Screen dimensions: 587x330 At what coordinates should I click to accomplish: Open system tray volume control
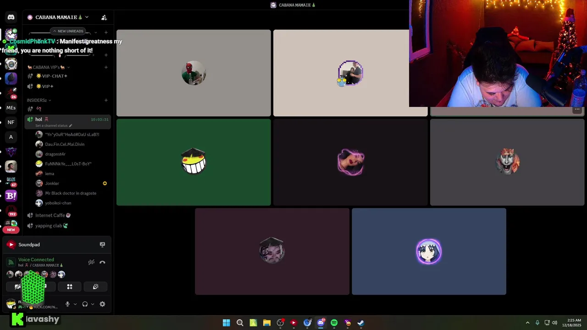(554, 323)
